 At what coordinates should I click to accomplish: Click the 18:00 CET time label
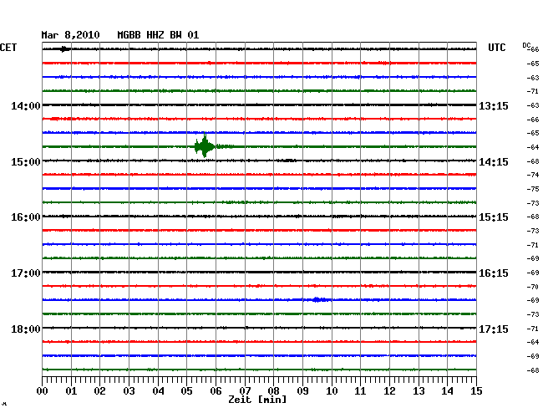[26, 329]
